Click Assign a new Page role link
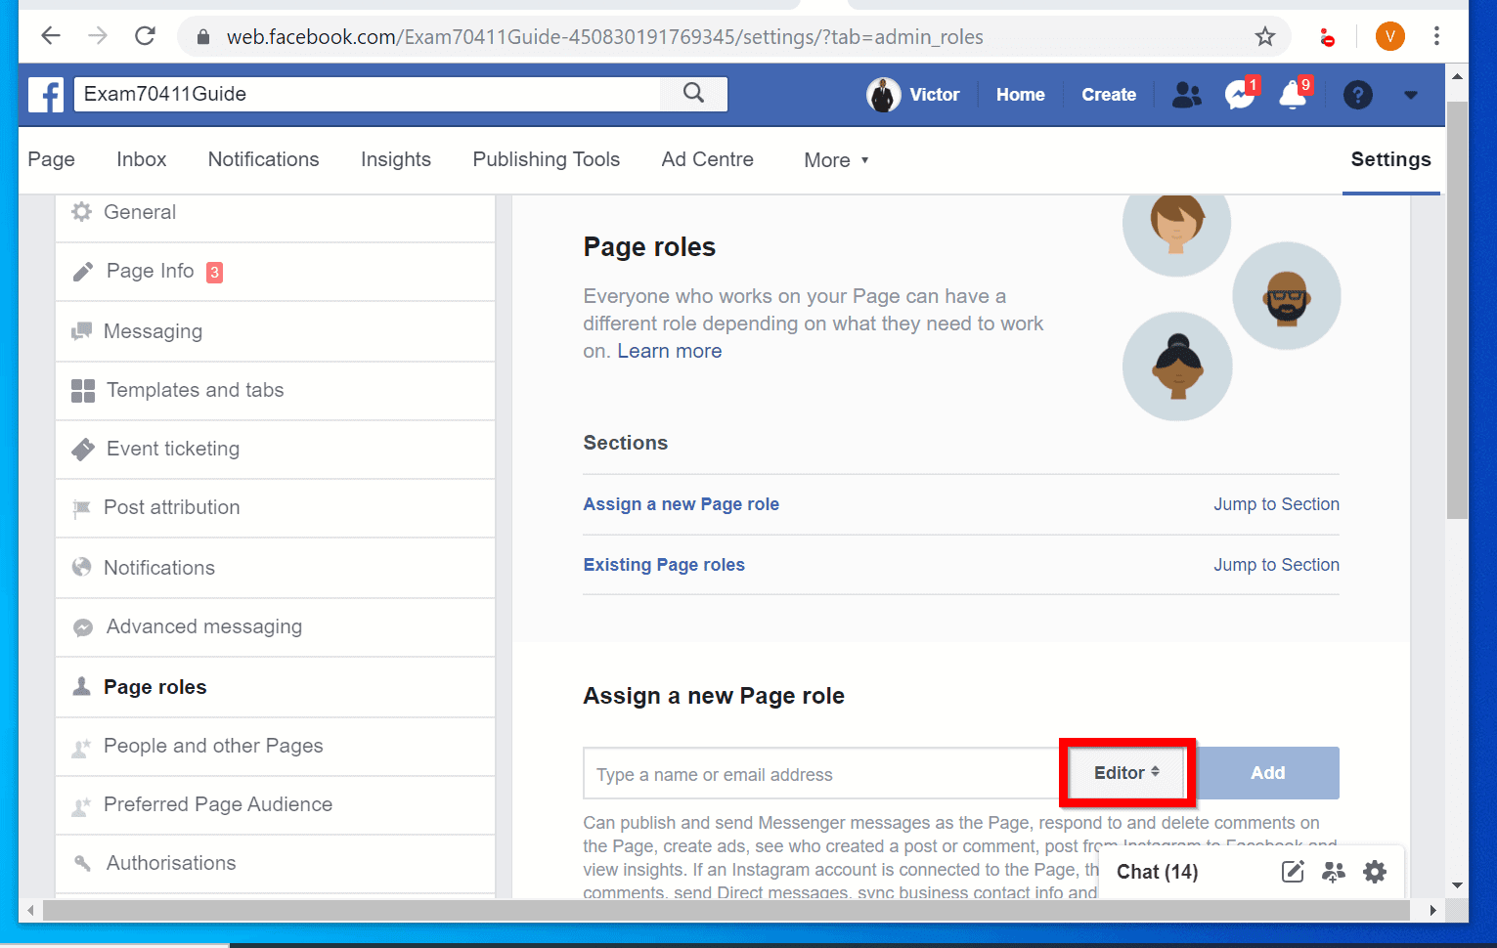Screen dimensions: 1497x948 coord(681,504)
